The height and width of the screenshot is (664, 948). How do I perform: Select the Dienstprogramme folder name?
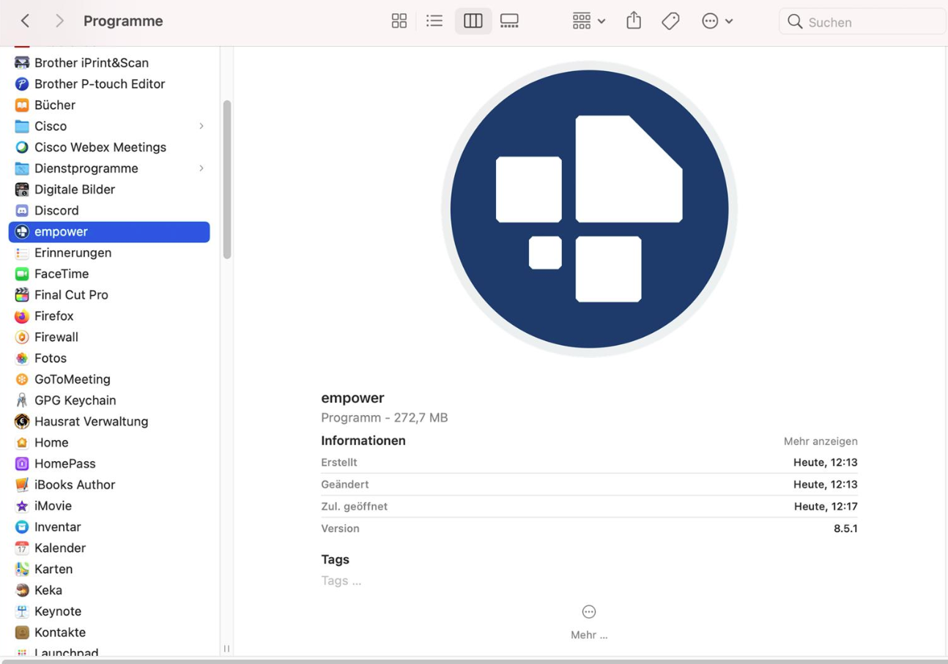click(x=86, y=168)
